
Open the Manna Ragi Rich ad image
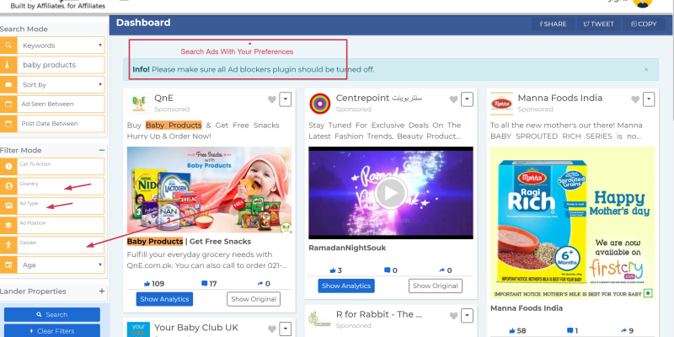tap(573, 223)
